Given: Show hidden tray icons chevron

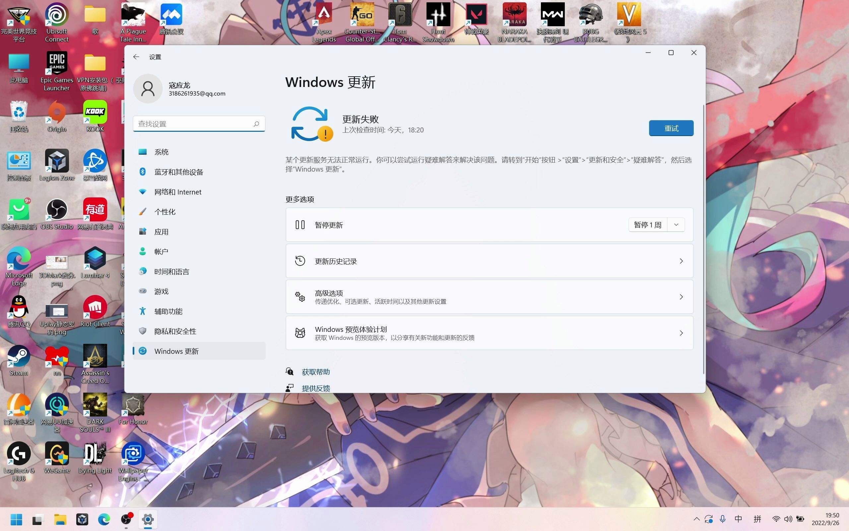Looking at the screenshot, I should 697,519.
